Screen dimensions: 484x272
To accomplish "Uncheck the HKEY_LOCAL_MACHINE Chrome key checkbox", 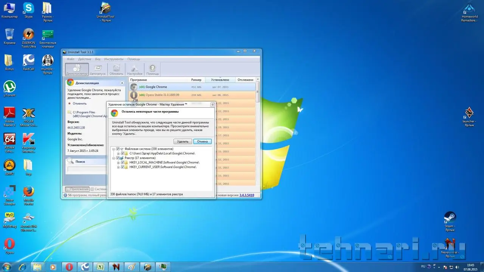I will coord(122,162).
